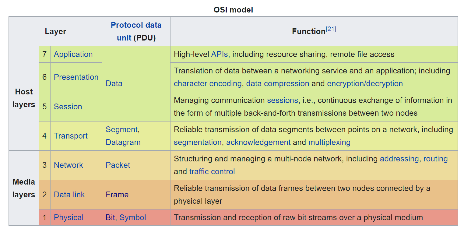This screenshot has width=464, height=236.
Task: Open the data compression link
Action: [x=278, y=83]
